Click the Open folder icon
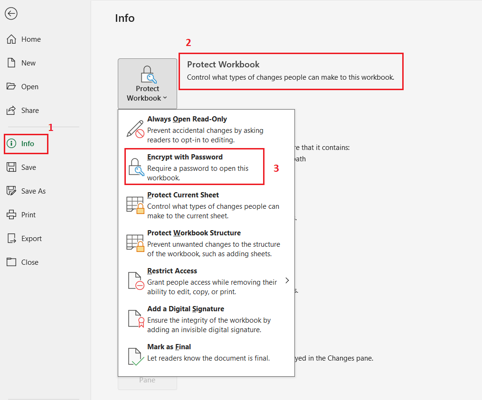Viewport: 482px width, 400px height. point(11,87)
